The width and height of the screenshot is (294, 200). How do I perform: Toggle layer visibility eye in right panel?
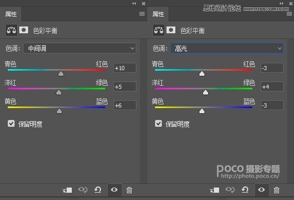coord(261,190)
